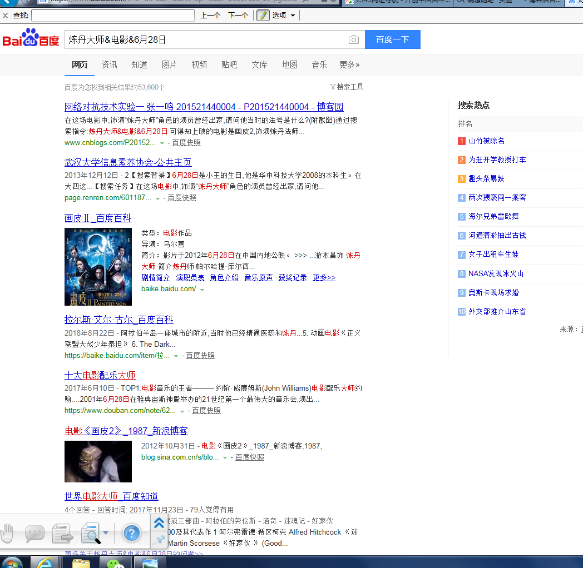
Task: Toggle the highlighter pencil icon in find bar
Action: click(x=263, y=16)
